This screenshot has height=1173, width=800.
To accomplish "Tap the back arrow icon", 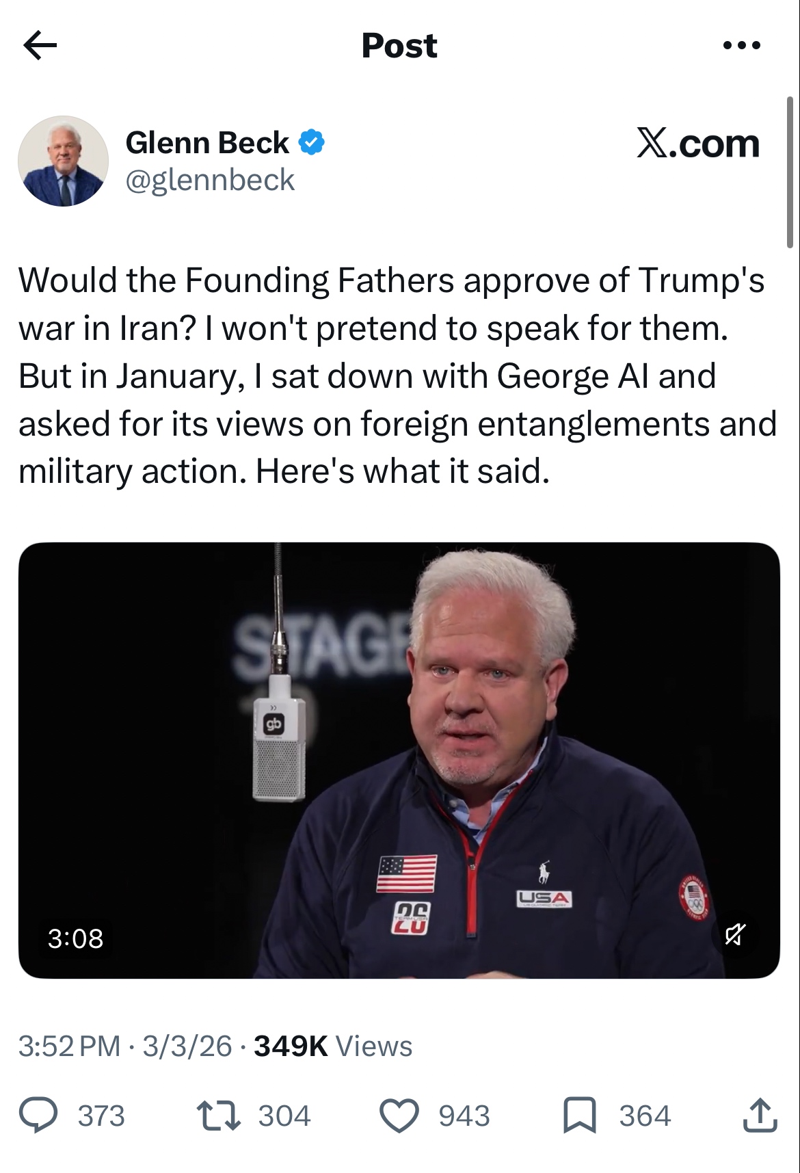I will pos(40,46).
